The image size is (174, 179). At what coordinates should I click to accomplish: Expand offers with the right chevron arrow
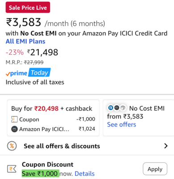click(x=166, y=146)
